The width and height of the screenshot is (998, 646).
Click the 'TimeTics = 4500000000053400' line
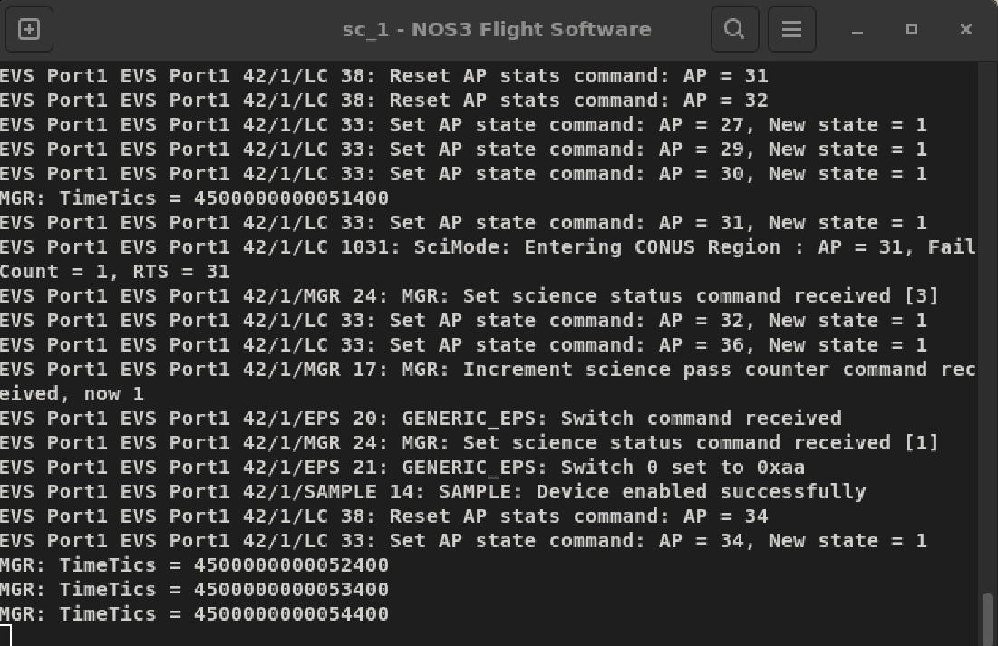click(194, 589)
